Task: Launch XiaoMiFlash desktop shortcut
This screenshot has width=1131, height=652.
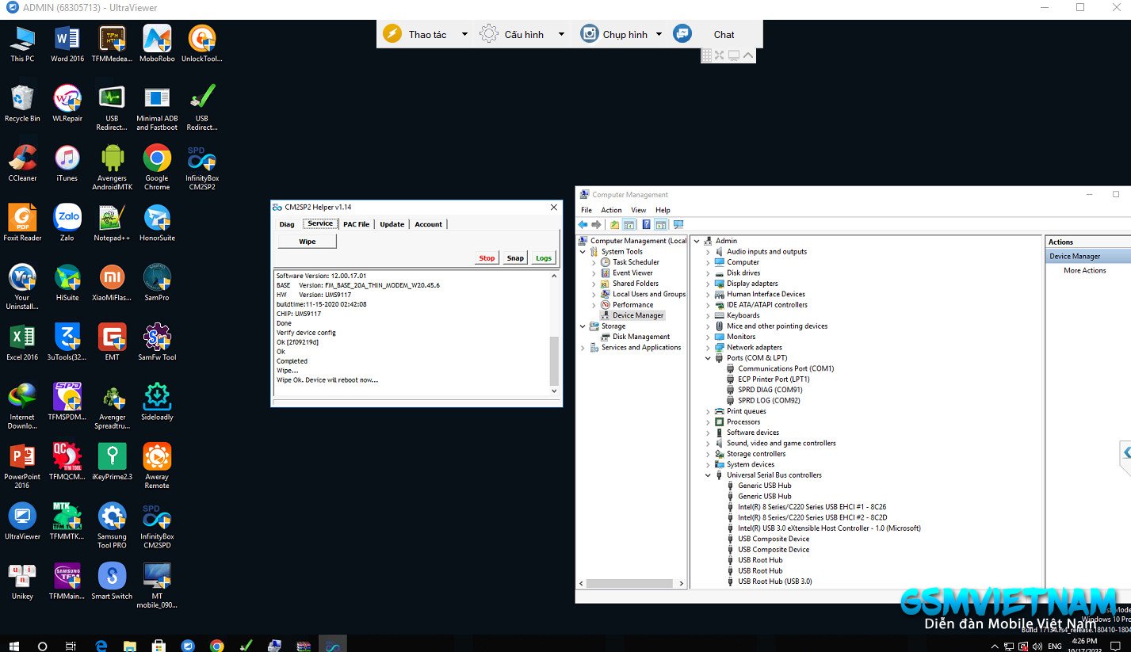Action: (x=112, y=283)
